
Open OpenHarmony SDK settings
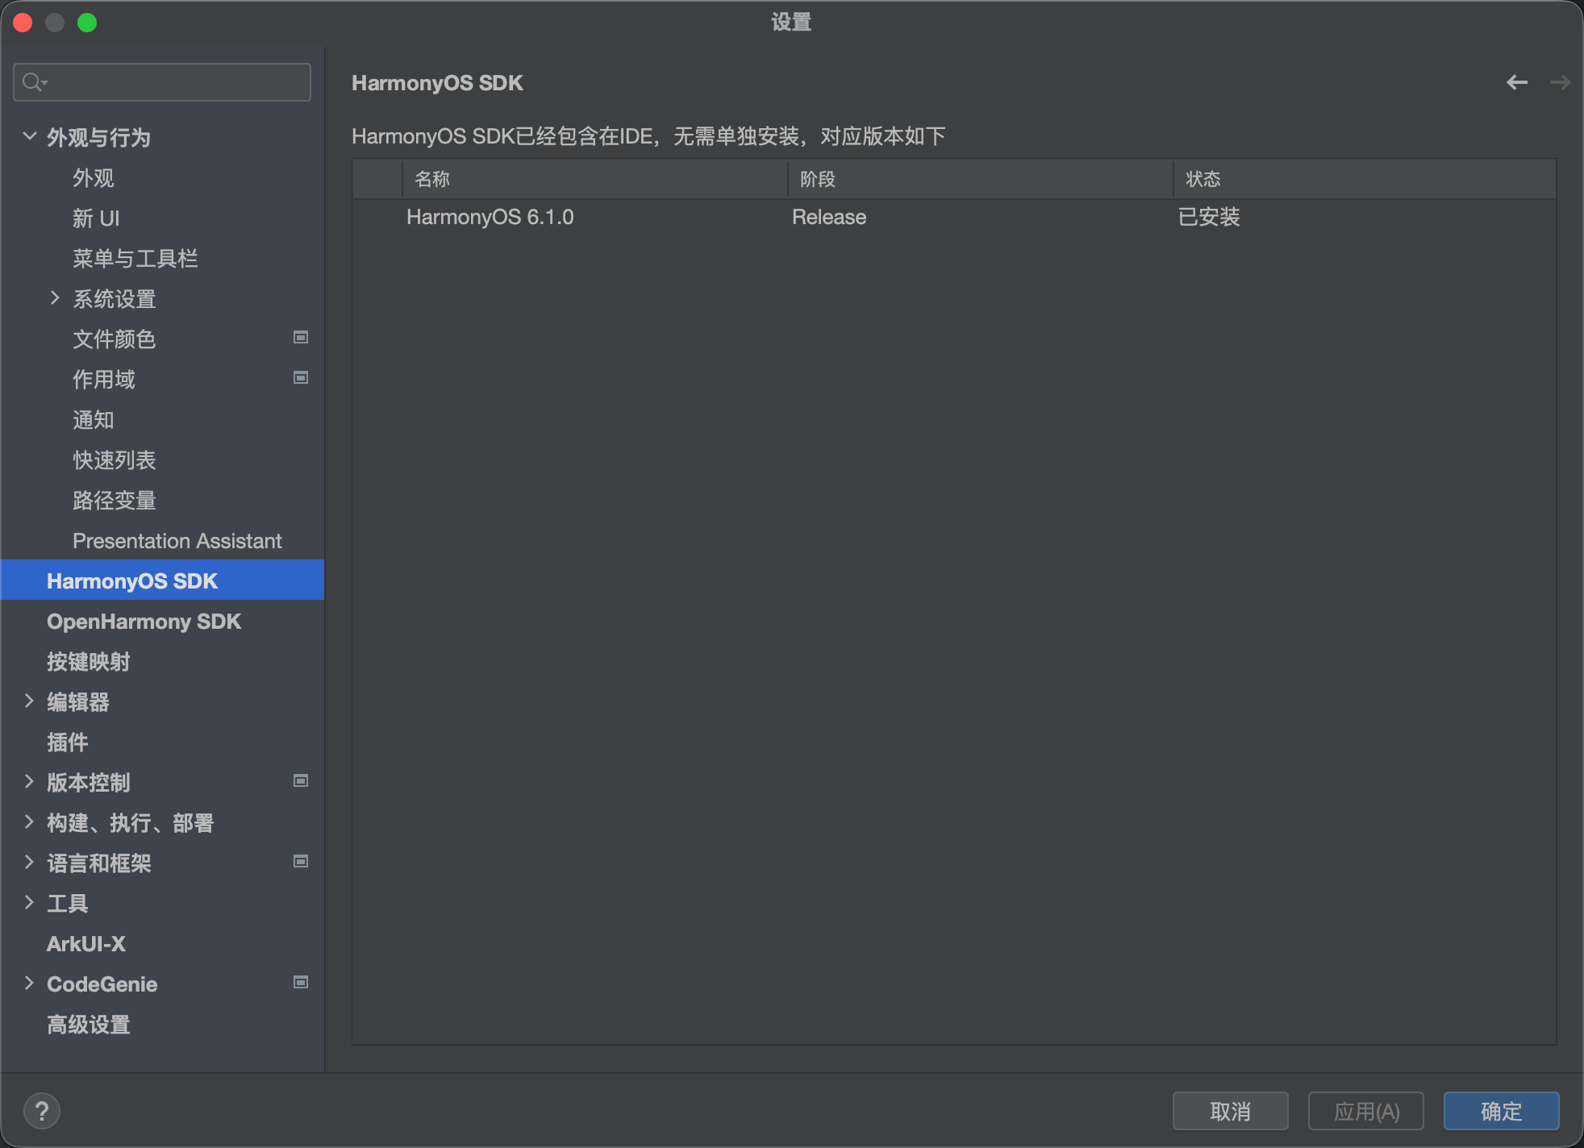(x=144, y=622)
